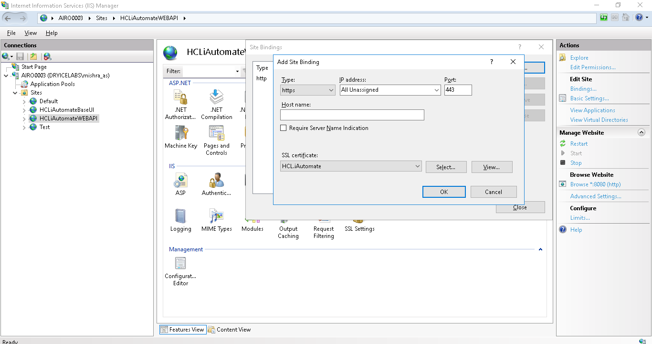
Task: Open the Type dropdown showing https
Action: pyautogui.click(x=308, y=90)
